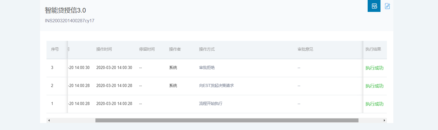Screen dimensions: 438x130
Task: Click 执行成功 status in row 1
Action: coord(374,104)
